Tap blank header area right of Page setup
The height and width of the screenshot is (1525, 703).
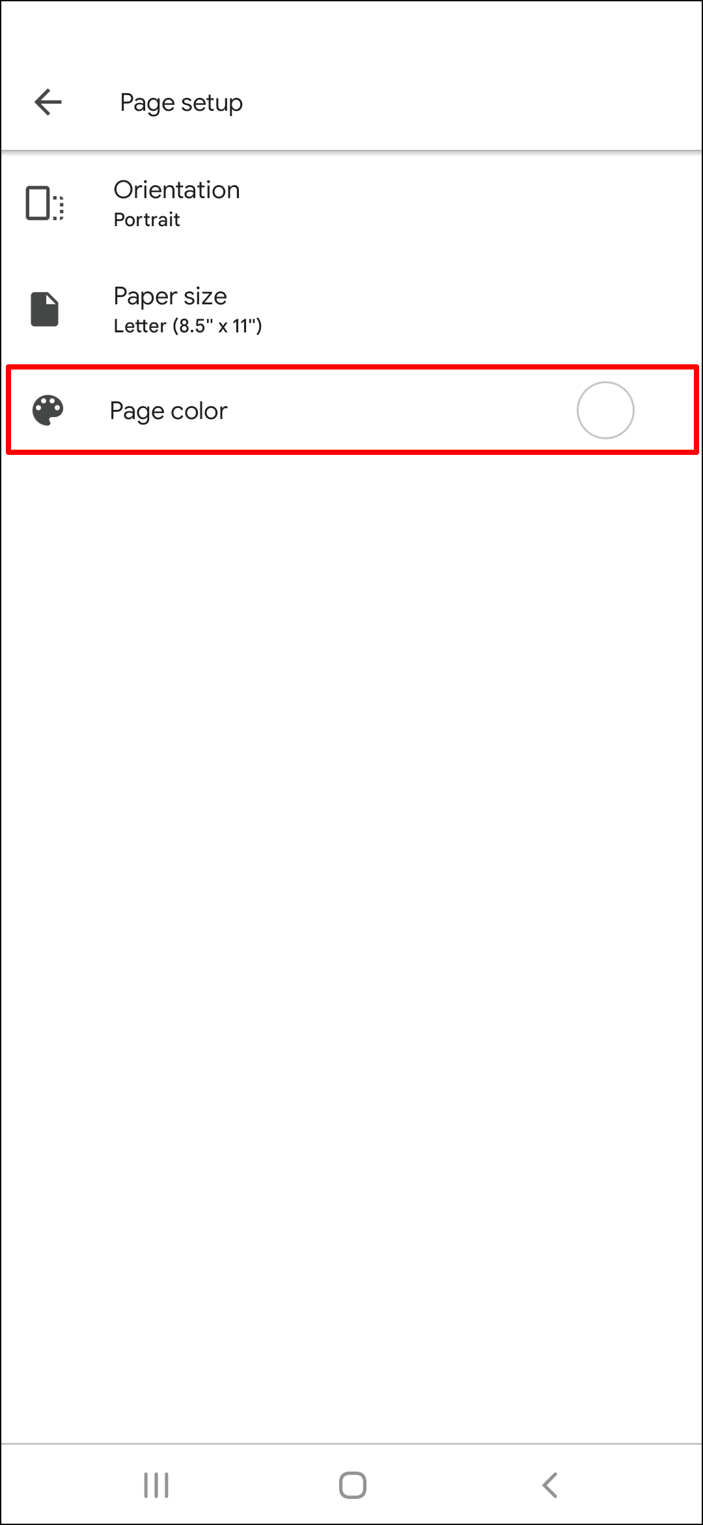tap(469, 102)
